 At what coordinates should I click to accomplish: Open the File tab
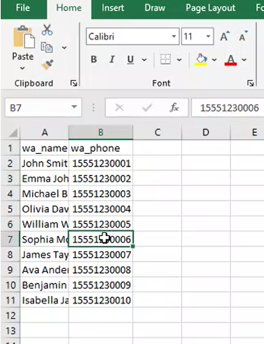23,8
